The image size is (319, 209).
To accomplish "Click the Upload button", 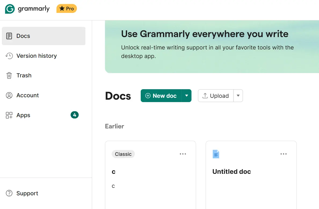I will pyautogui.click(x=216, y=96).
